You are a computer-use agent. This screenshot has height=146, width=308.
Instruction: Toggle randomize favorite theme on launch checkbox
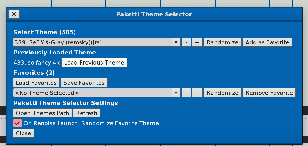(17, 123)
